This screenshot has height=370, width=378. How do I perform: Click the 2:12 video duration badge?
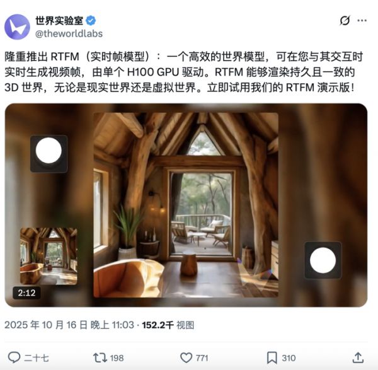click(x=26, y=293)
